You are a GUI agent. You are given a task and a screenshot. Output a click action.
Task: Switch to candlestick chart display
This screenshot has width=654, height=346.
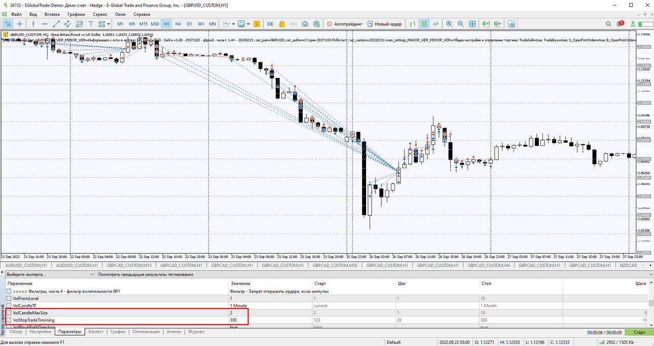pos(424,24)
